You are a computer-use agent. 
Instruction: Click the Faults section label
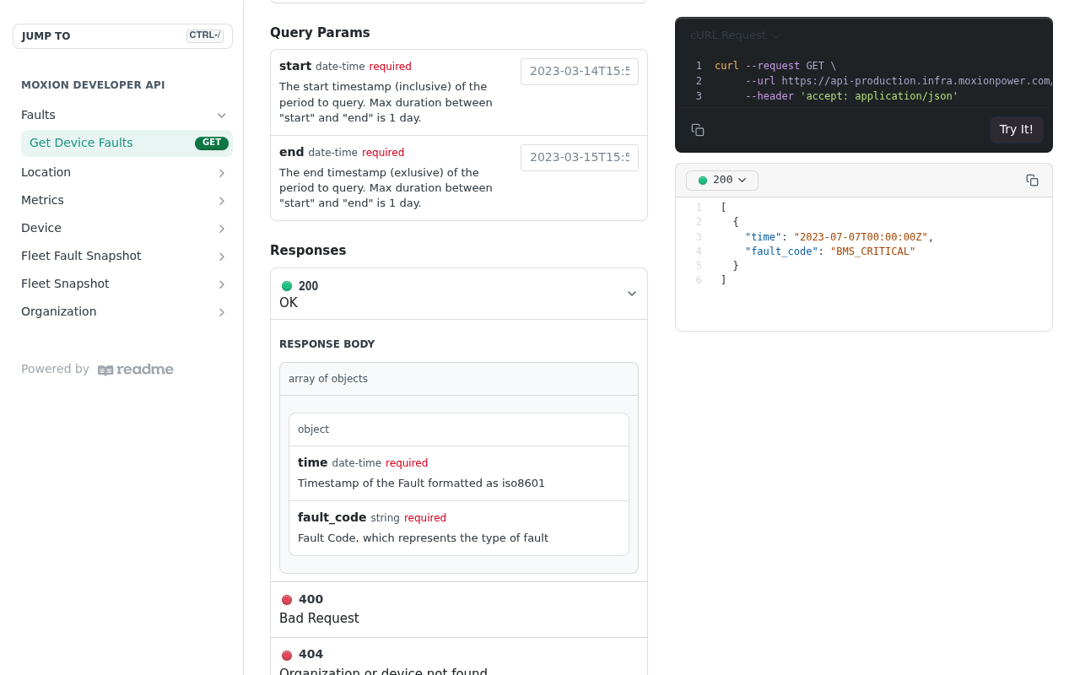38,115
